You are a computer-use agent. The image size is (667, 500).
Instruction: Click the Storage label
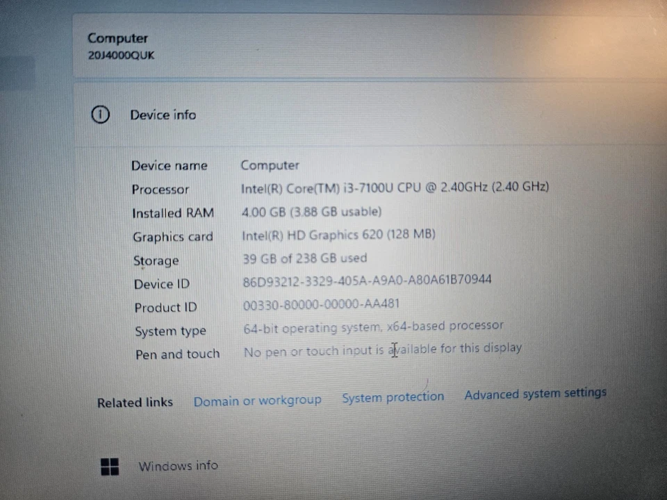tap(156, 260)
